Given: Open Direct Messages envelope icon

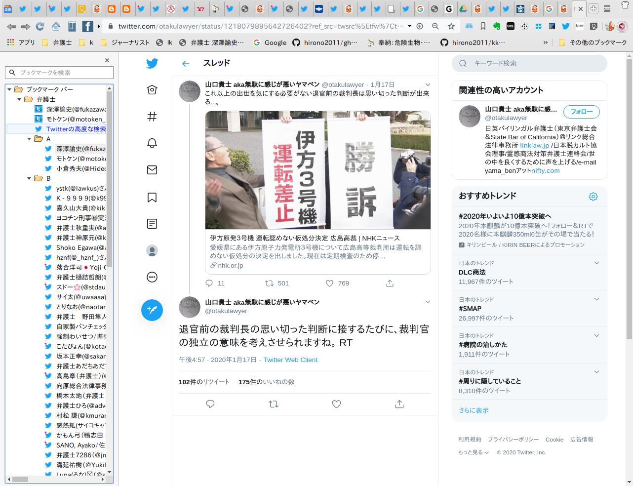Looking at the screenshot, I should click(152, 169).
